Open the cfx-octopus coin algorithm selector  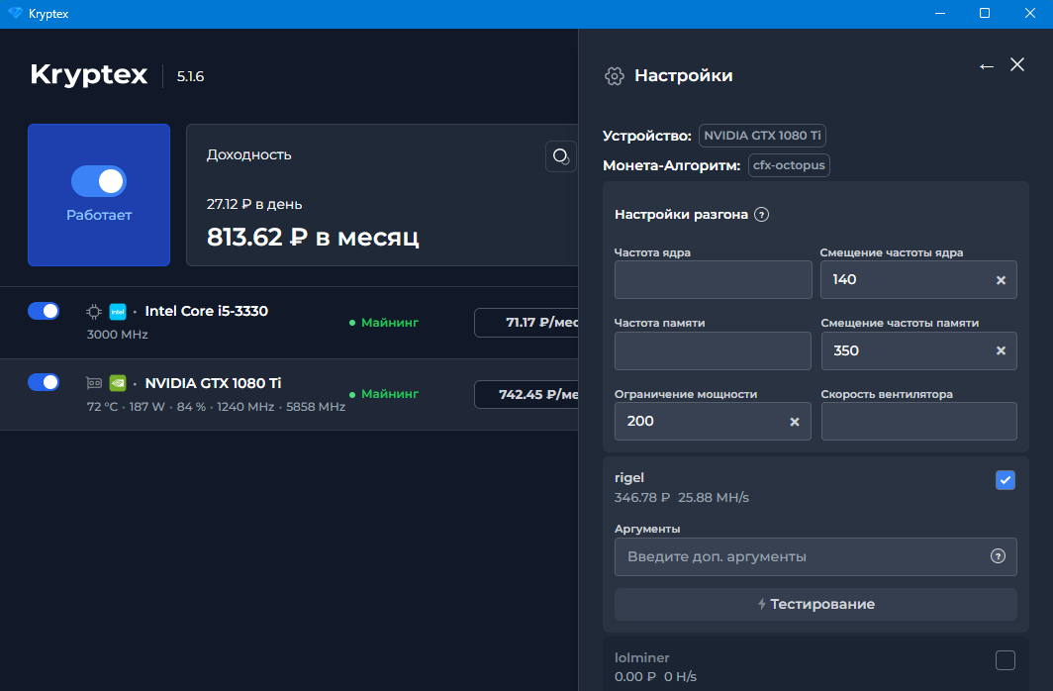pos(789,165)
